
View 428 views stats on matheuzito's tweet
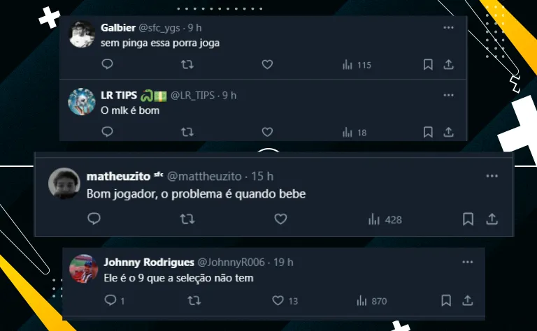[x=385, y=219]
